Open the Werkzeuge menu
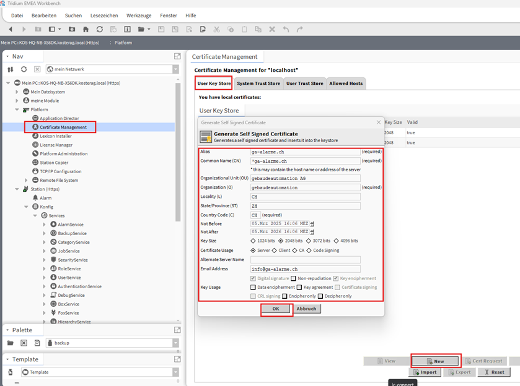This screenshot has width=520, height=386. coord(139,15)
